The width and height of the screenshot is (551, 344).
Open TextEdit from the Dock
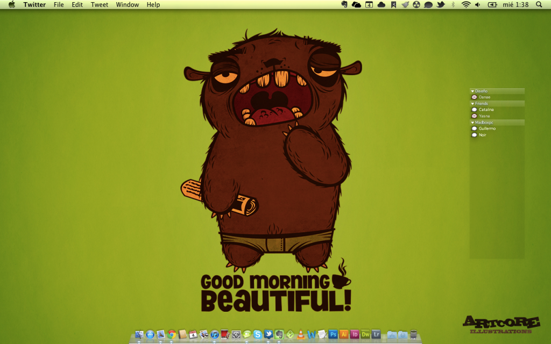point(322,334)
